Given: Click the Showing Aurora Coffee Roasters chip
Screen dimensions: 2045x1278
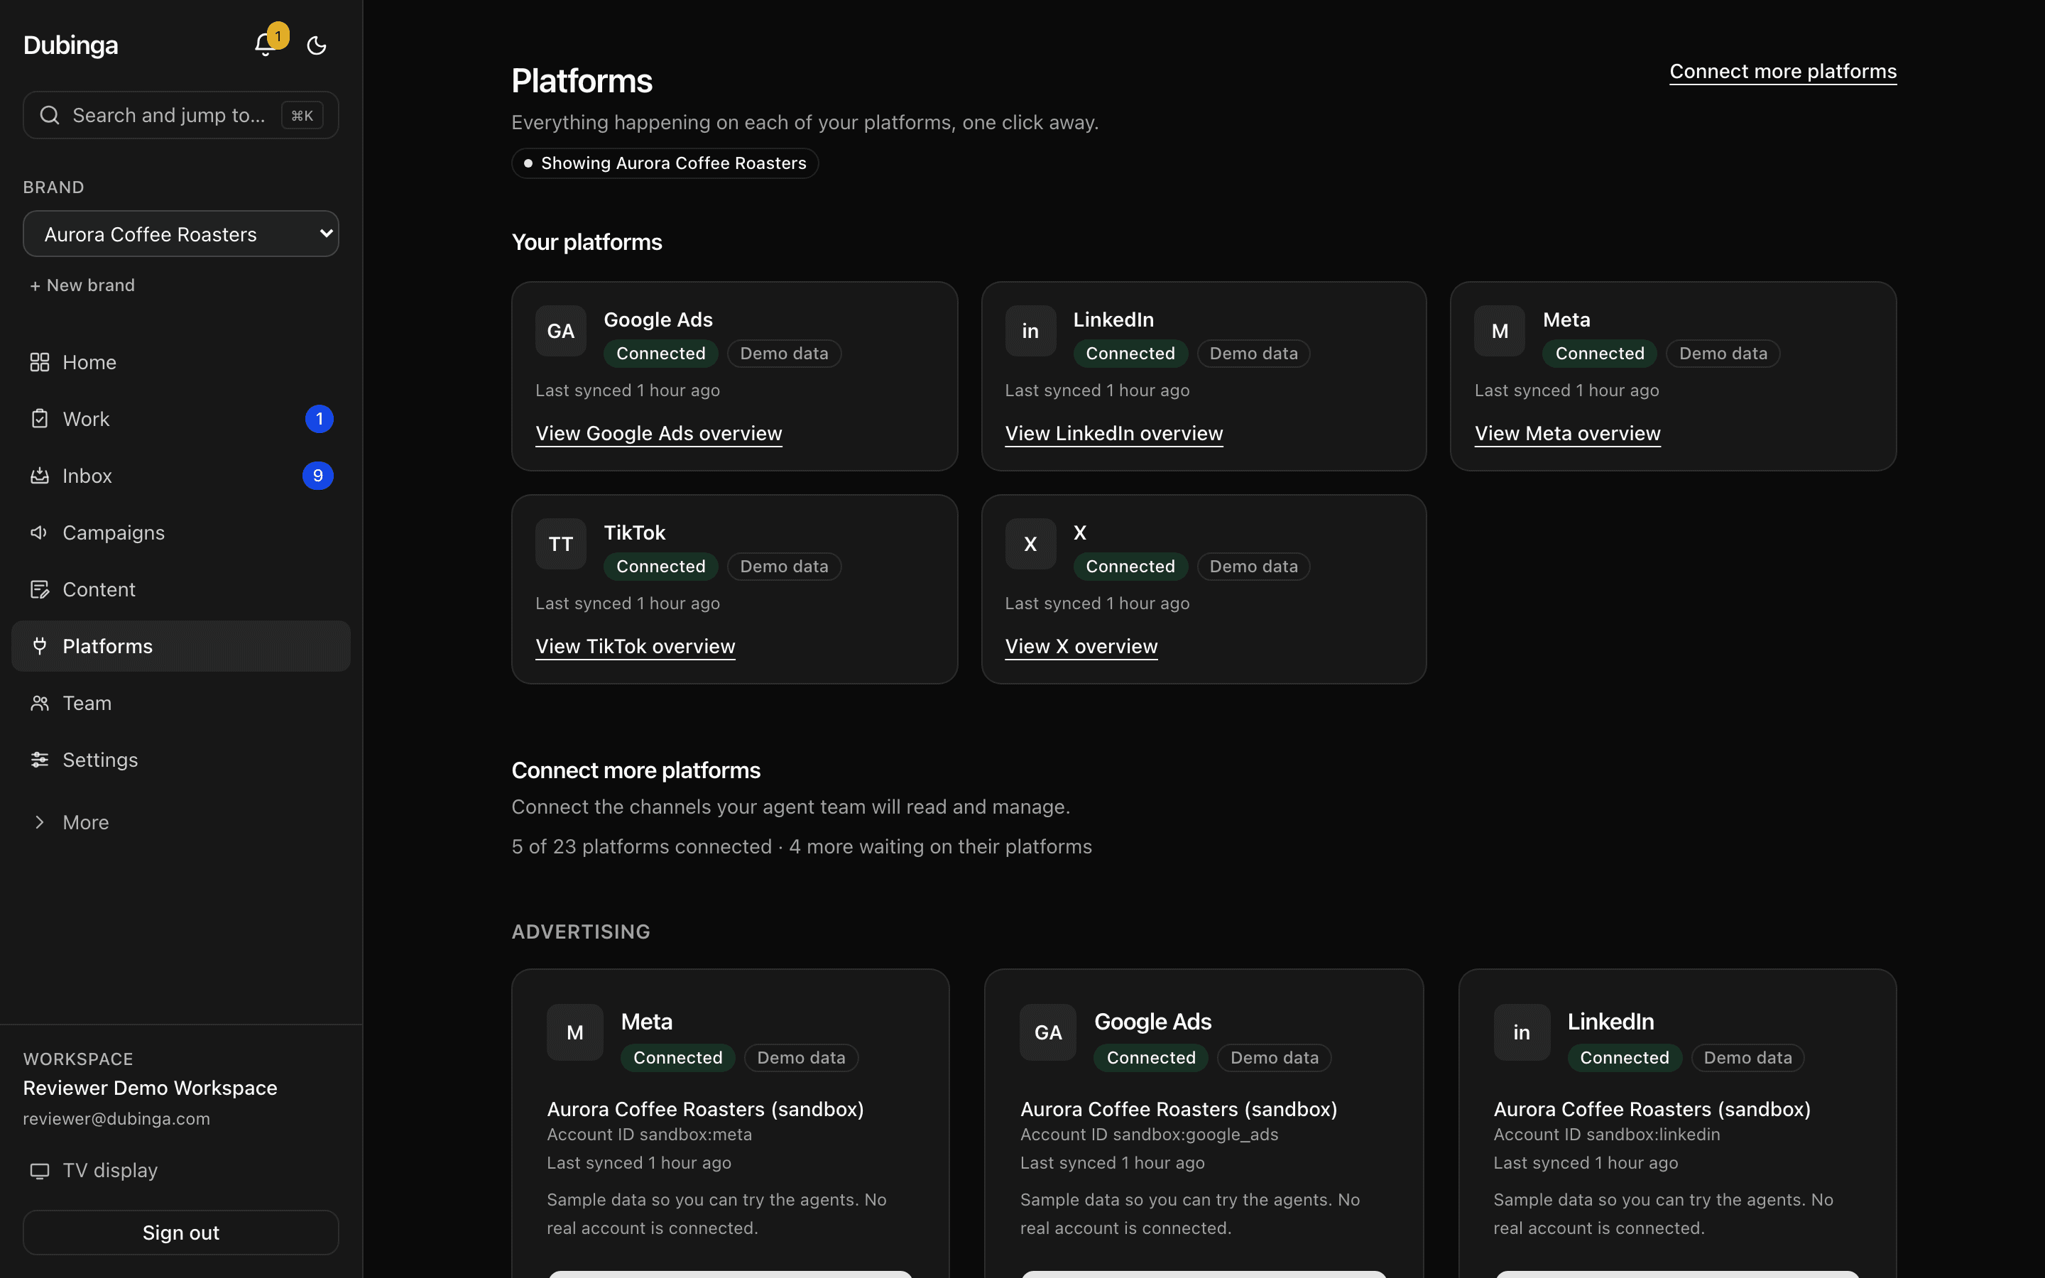Looking at the screenshot, I should tap(665, 163).
